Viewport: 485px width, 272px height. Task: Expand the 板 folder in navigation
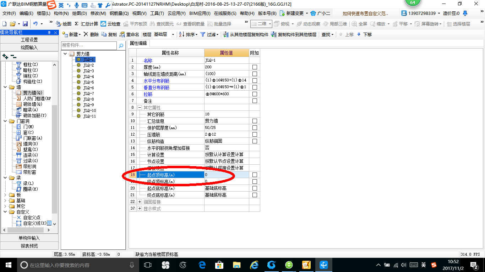tap(5, 195)
